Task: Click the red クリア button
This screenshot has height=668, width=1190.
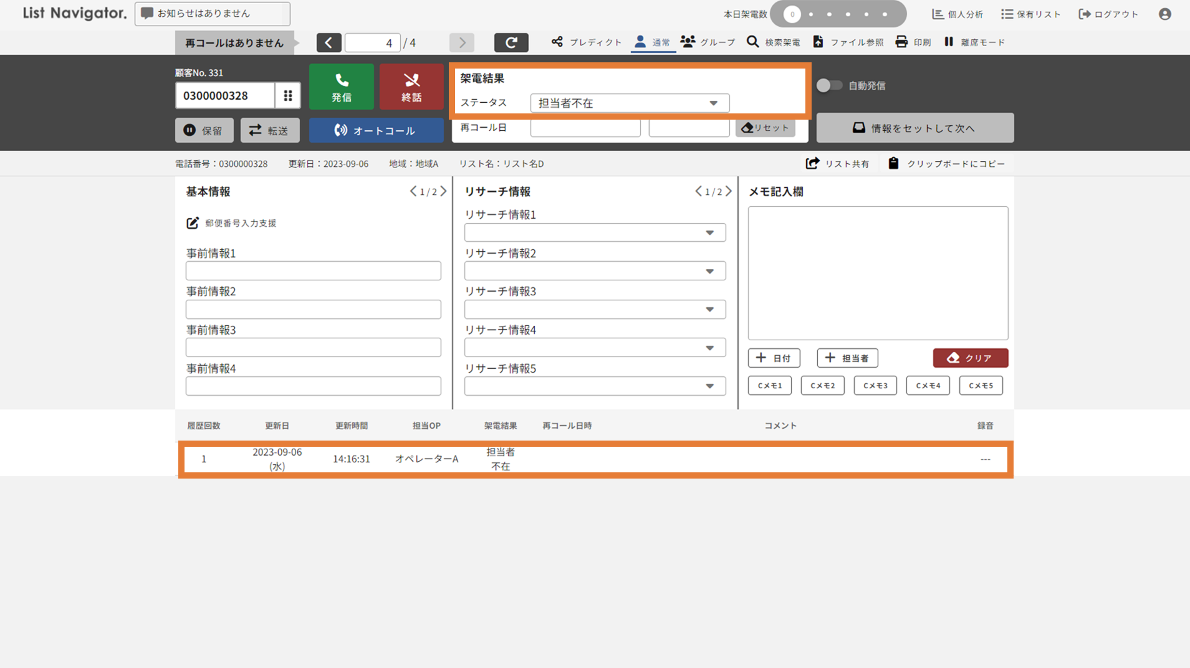Action: 970,358
